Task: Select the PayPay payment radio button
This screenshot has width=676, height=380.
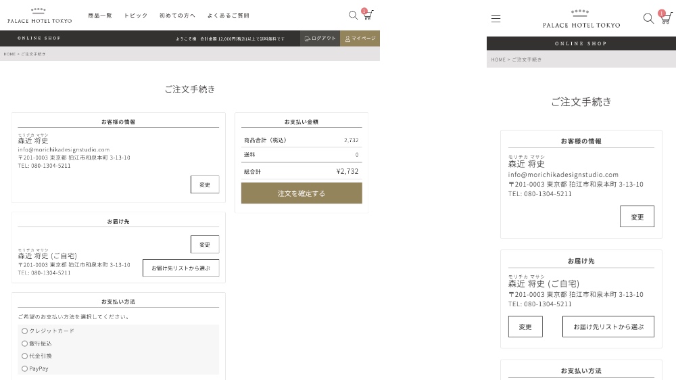Action: point(25,369)
